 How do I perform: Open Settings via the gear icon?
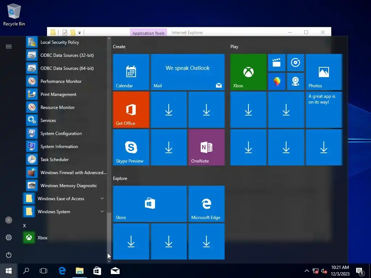point(9,237)
